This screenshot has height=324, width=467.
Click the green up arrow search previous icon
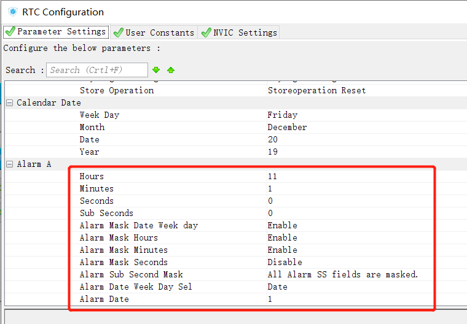[171, 70]
